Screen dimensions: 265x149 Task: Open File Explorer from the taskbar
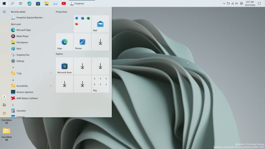coord(47,3)
